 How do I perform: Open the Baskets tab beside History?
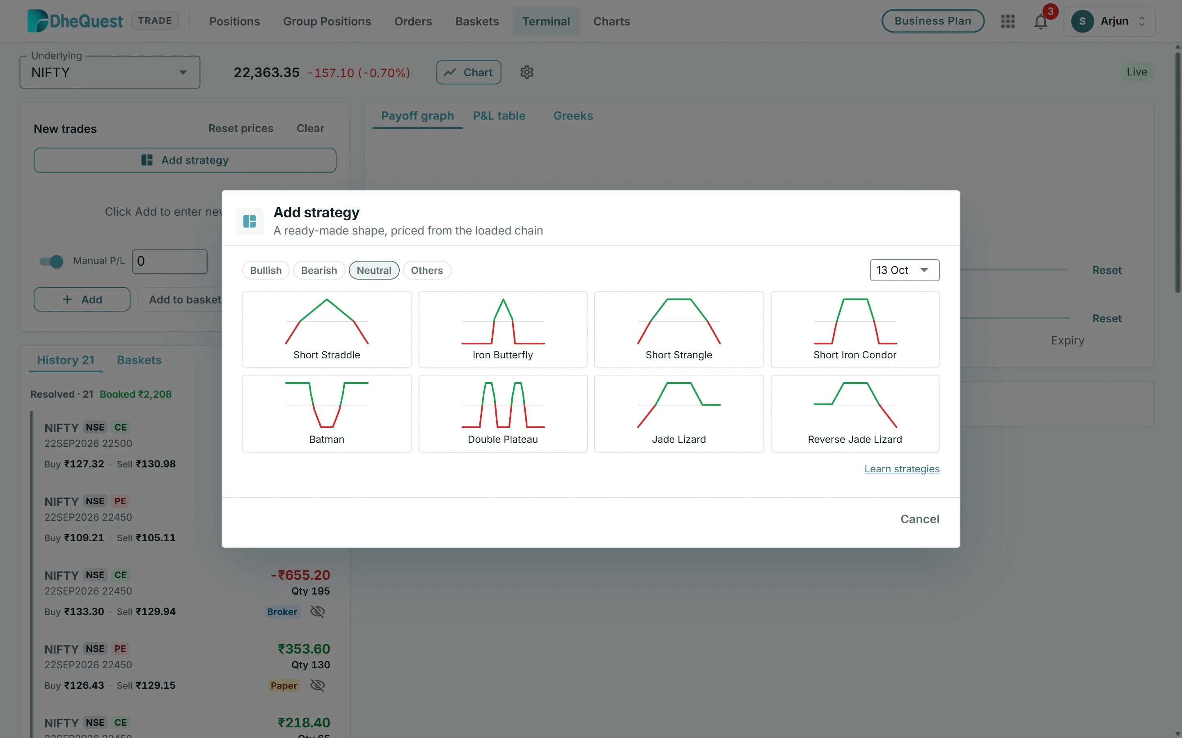tap(139, 360)
